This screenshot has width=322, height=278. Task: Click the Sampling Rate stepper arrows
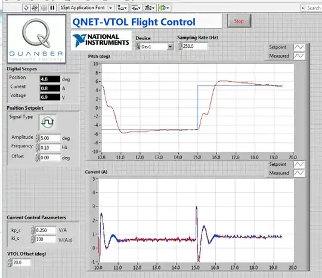click(179, 46)
